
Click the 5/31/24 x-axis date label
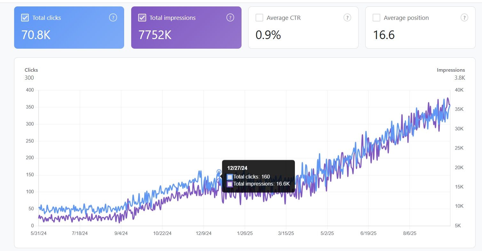click(38, 233)
